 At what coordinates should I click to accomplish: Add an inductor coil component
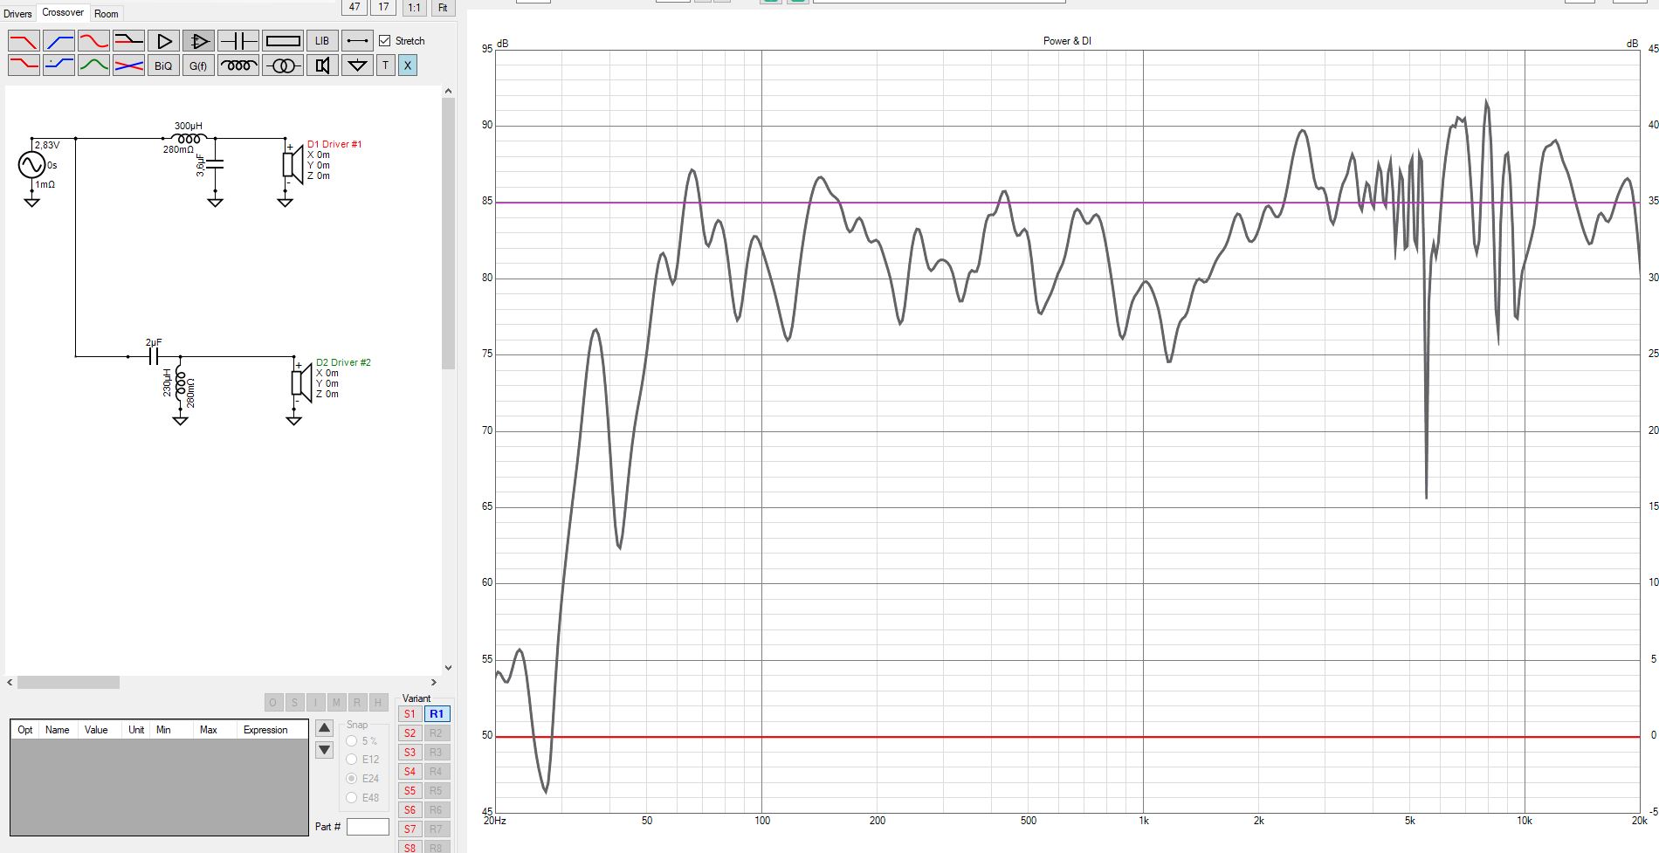coord(238,65)
